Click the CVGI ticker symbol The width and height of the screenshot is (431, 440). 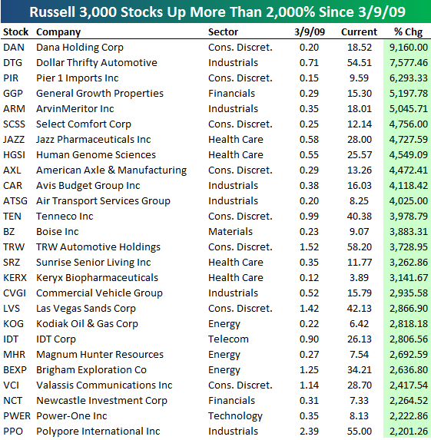coord(15,293)
